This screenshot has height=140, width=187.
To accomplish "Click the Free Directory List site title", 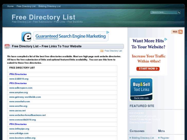I will click(x=43, y=17).
